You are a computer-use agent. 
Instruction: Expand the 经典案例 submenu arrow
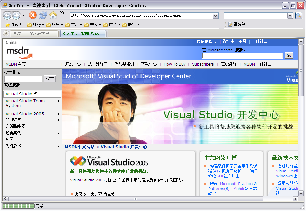click(58, 133)
